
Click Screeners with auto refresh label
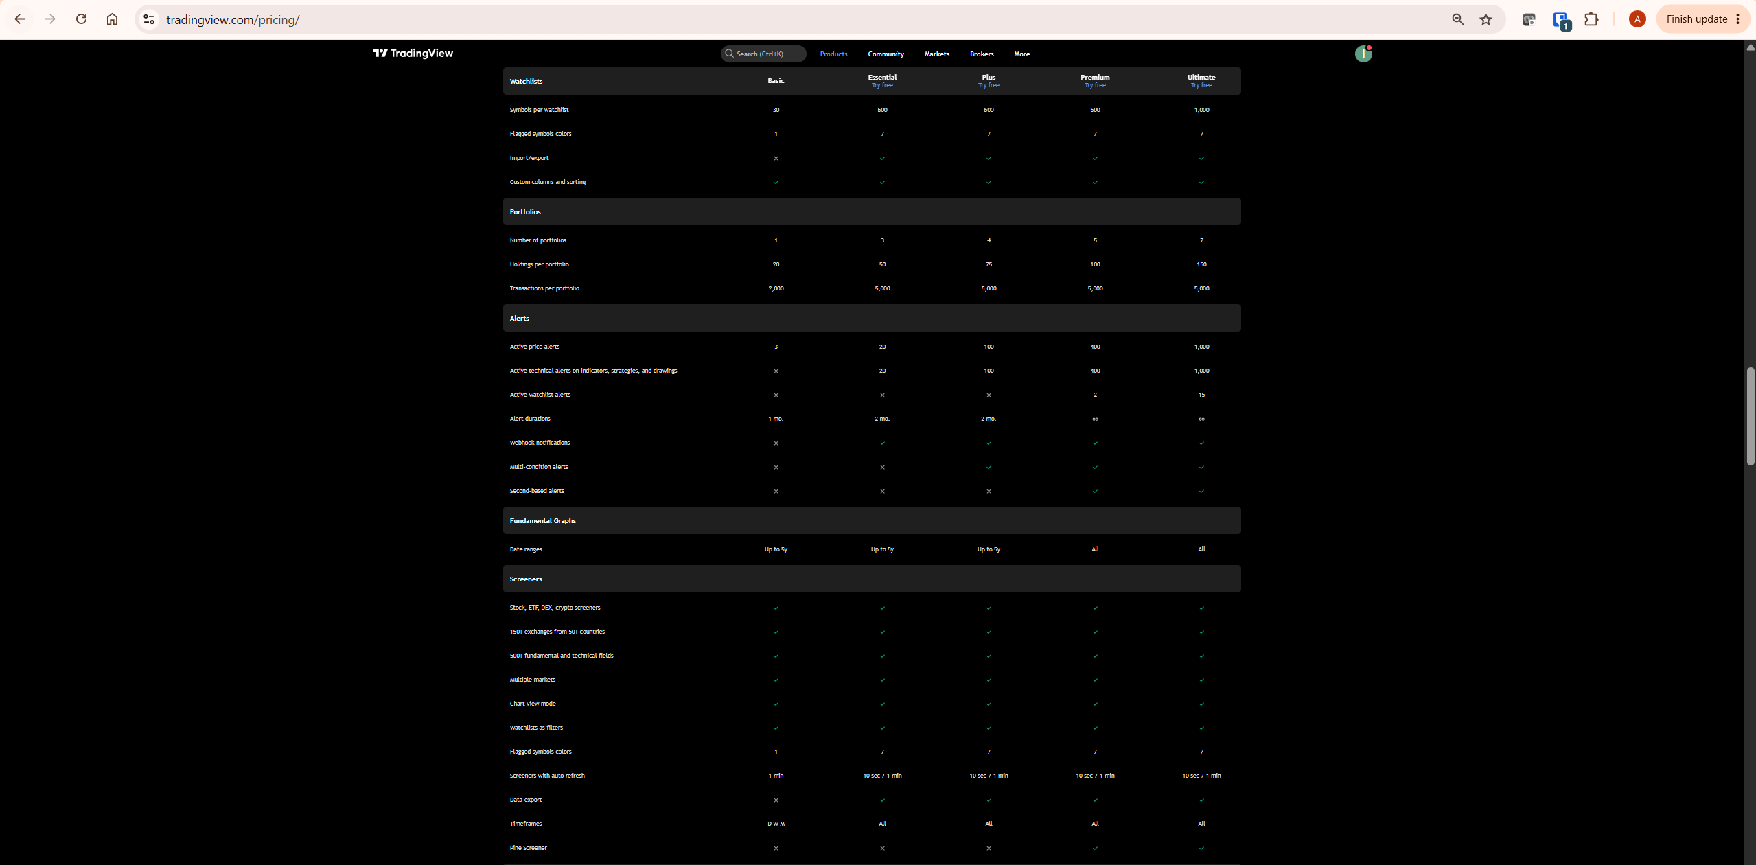[547, 776]
